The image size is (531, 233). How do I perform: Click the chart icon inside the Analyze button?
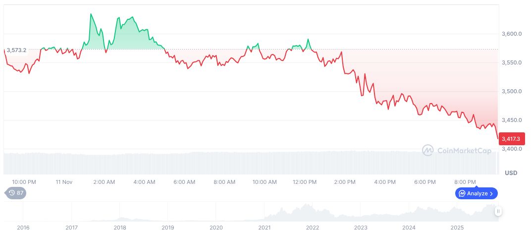point(462,193)
